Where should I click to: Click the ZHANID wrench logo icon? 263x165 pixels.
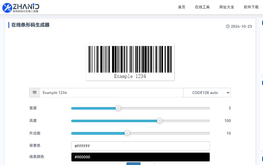pyautogui.click(x=7, y=8)
